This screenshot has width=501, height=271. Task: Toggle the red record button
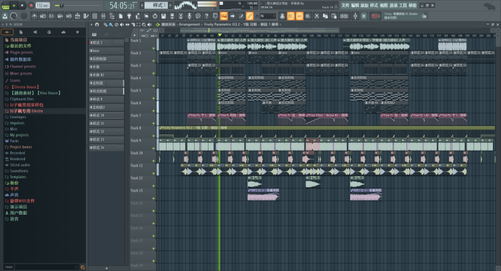[x=31, y=6]
